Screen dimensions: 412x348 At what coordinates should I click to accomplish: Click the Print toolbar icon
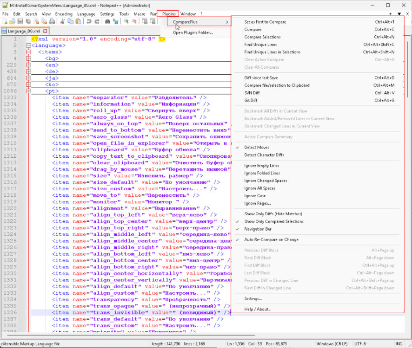click(x=52, y=21)
